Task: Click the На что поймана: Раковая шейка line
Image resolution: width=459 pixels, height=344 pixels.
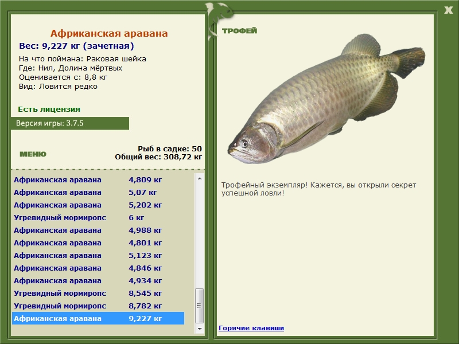Action: pyautogui.click(x=82, y=59)
